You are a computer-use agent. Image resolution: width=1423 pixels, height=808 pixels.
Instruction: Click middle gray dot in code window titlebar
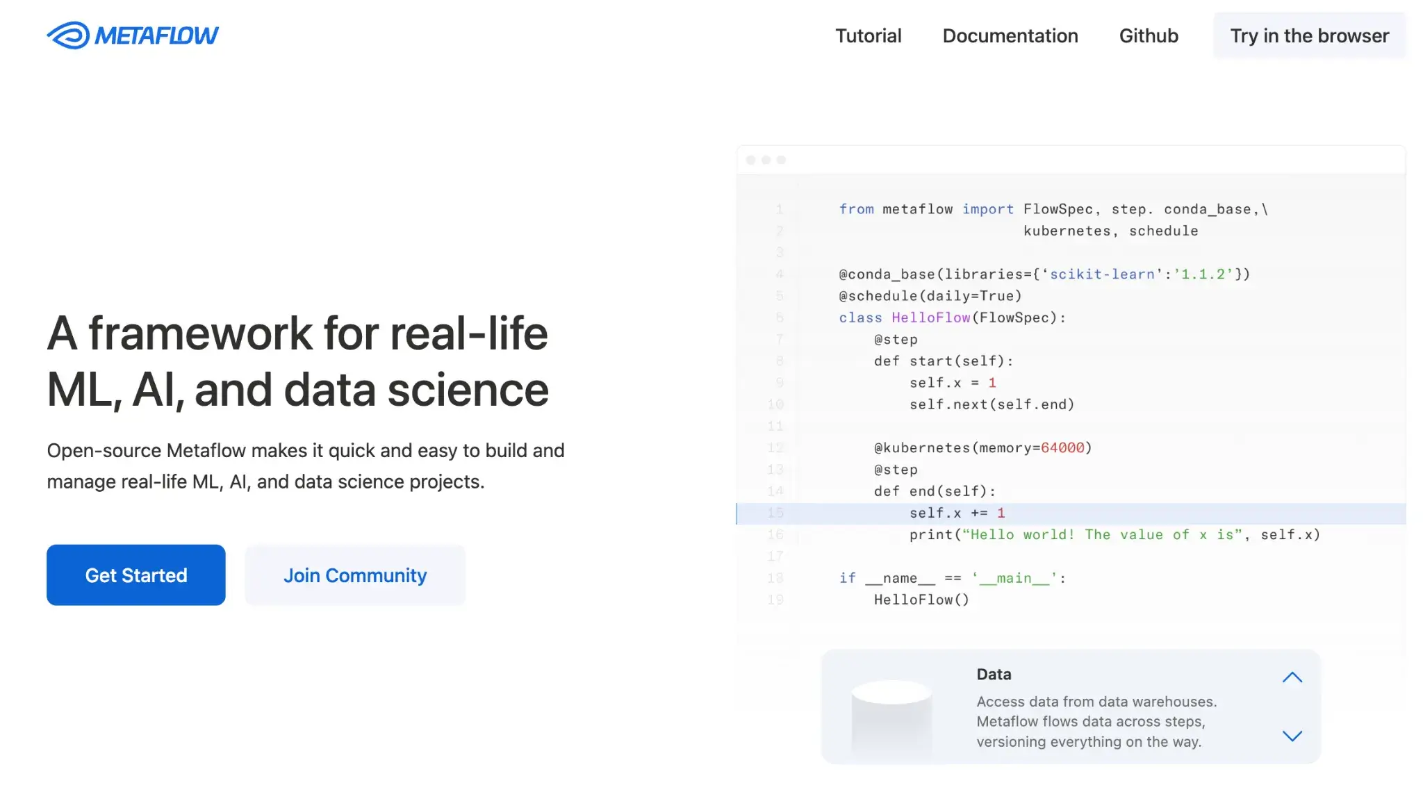[766, 160]
